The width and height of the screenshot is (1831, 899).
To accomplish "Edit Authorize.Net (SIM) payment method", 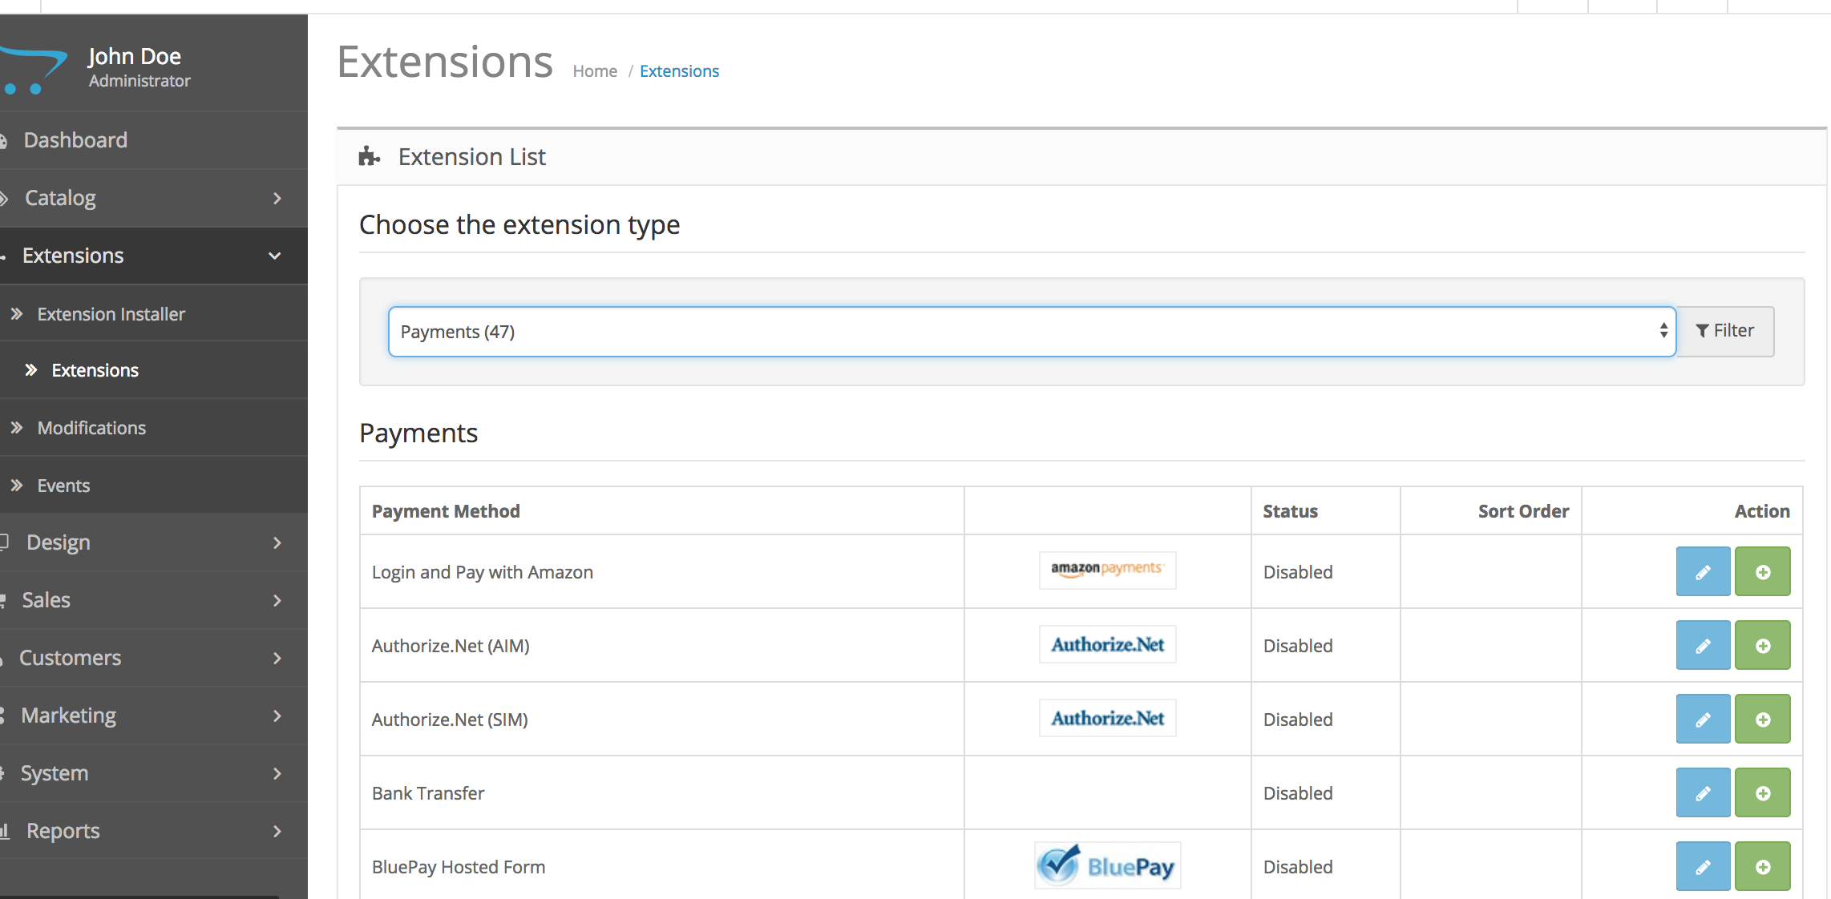I will point(1703,719).
